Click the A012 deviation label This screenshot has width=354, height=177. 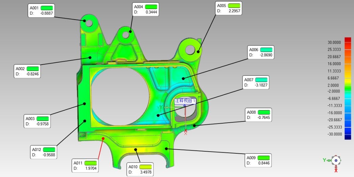pos(44,152)
